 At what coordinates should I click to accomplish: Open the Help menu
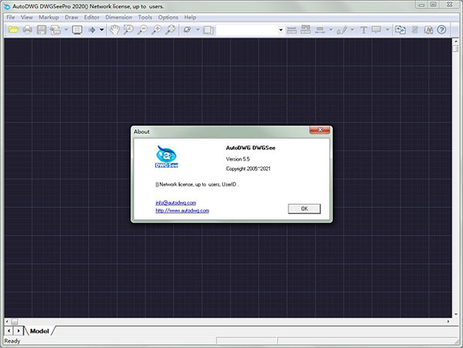click(190, 17)
